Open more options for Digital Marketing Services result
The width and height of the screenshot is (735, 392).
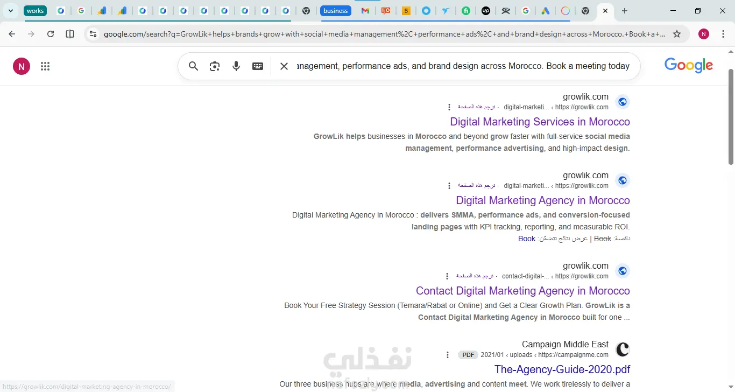tap(449, 107)
